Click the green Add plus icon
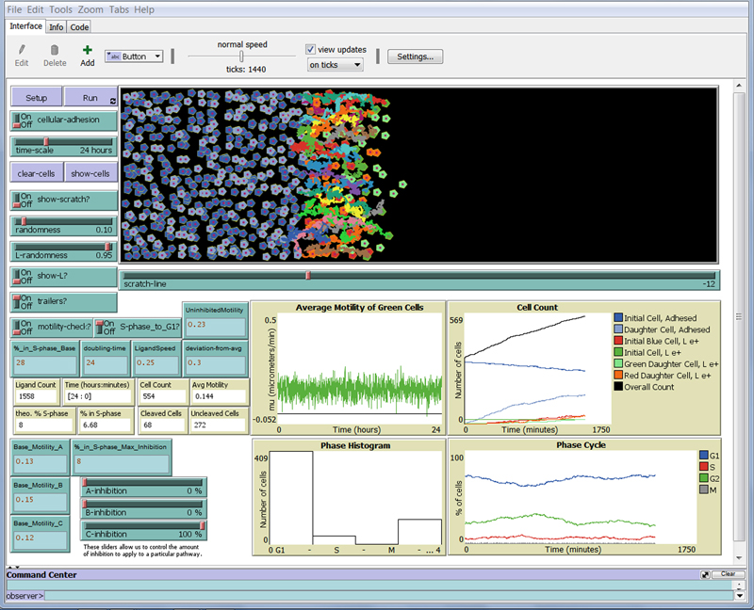 coord(87,50)
